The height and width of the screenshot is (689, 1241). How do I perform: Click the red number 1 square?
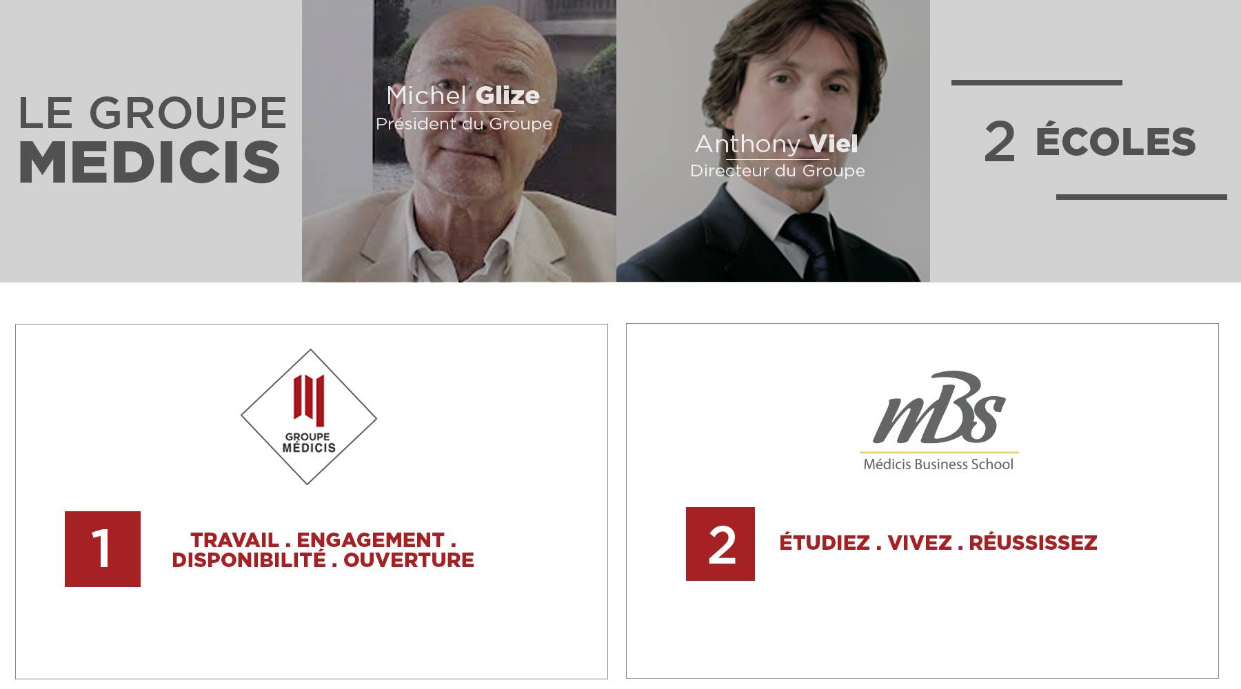tap(103, 549)
